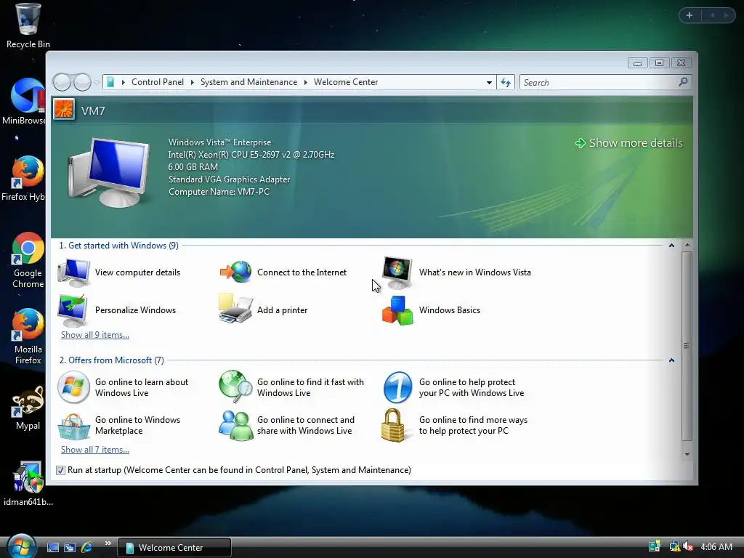Screen dimensions: 744x558
Task: Click connect and share people icon
Action: click(x=236, y=425)
